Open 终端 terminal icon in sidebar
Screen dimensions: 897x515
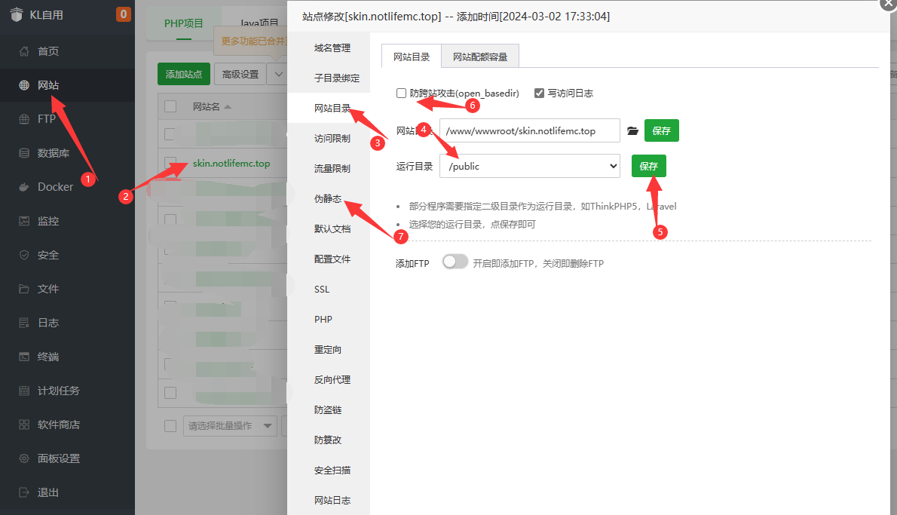click(x=24, y=357)
